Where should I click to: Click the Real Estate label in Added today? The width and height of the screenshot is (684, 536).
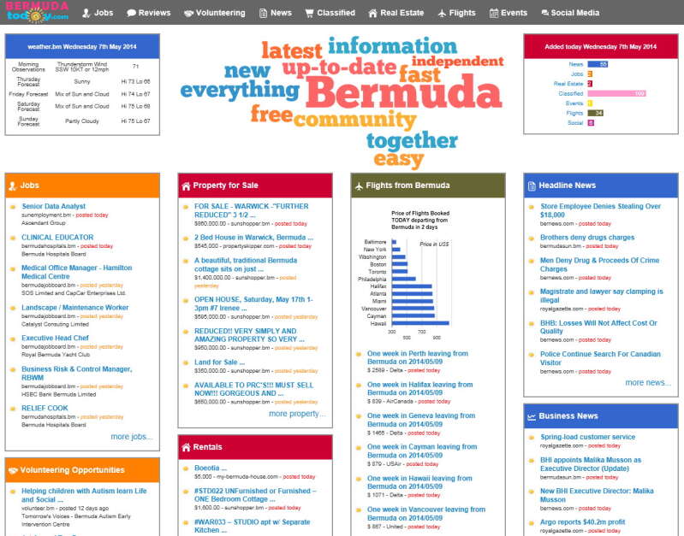coord(568,84)
